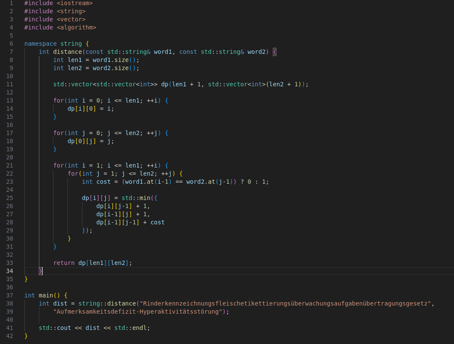Click "string::distance" call on line 38
Screen dimensions: 454x344
tap(107, 303)
